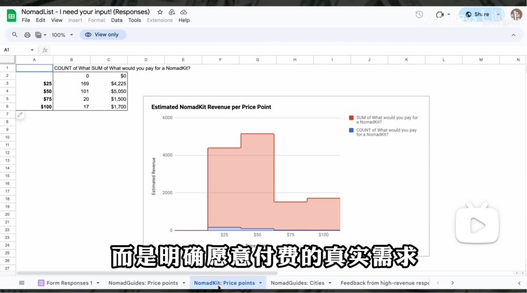Open NomadGuides: Cities tab menu arrow
Image resolution: width=527 pixels, height=293 pixels.
[x=330, y=283]
